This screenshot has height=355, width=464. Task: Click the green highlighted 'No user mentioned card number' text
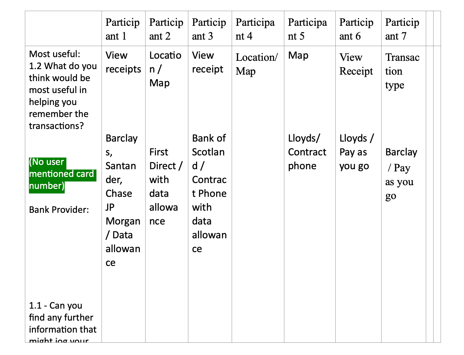pyautogui.click(x=62, y=174)
